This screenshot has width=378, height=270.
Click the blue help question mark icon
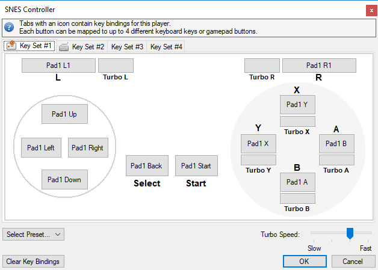[x=9, y=27]
